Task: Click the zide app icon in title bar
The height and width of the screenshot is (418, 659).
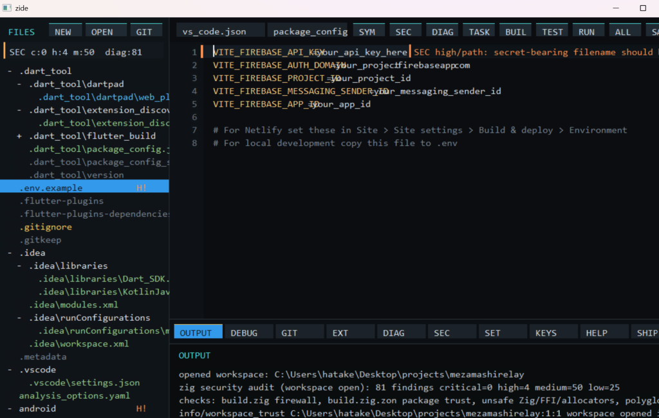Action: pos(6,8)
